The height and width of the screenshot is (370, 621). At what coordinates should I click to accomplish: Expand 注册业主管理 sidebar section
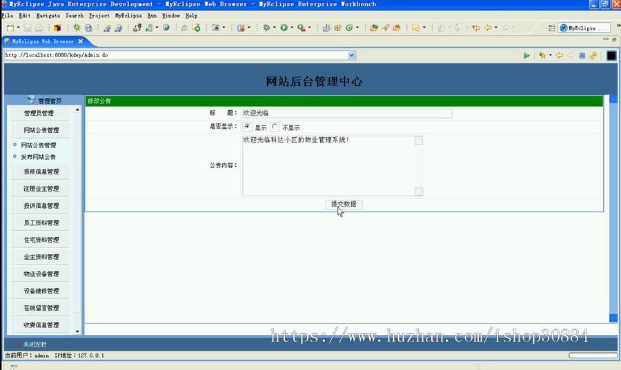pyautogui.click(x=41, y=189)
